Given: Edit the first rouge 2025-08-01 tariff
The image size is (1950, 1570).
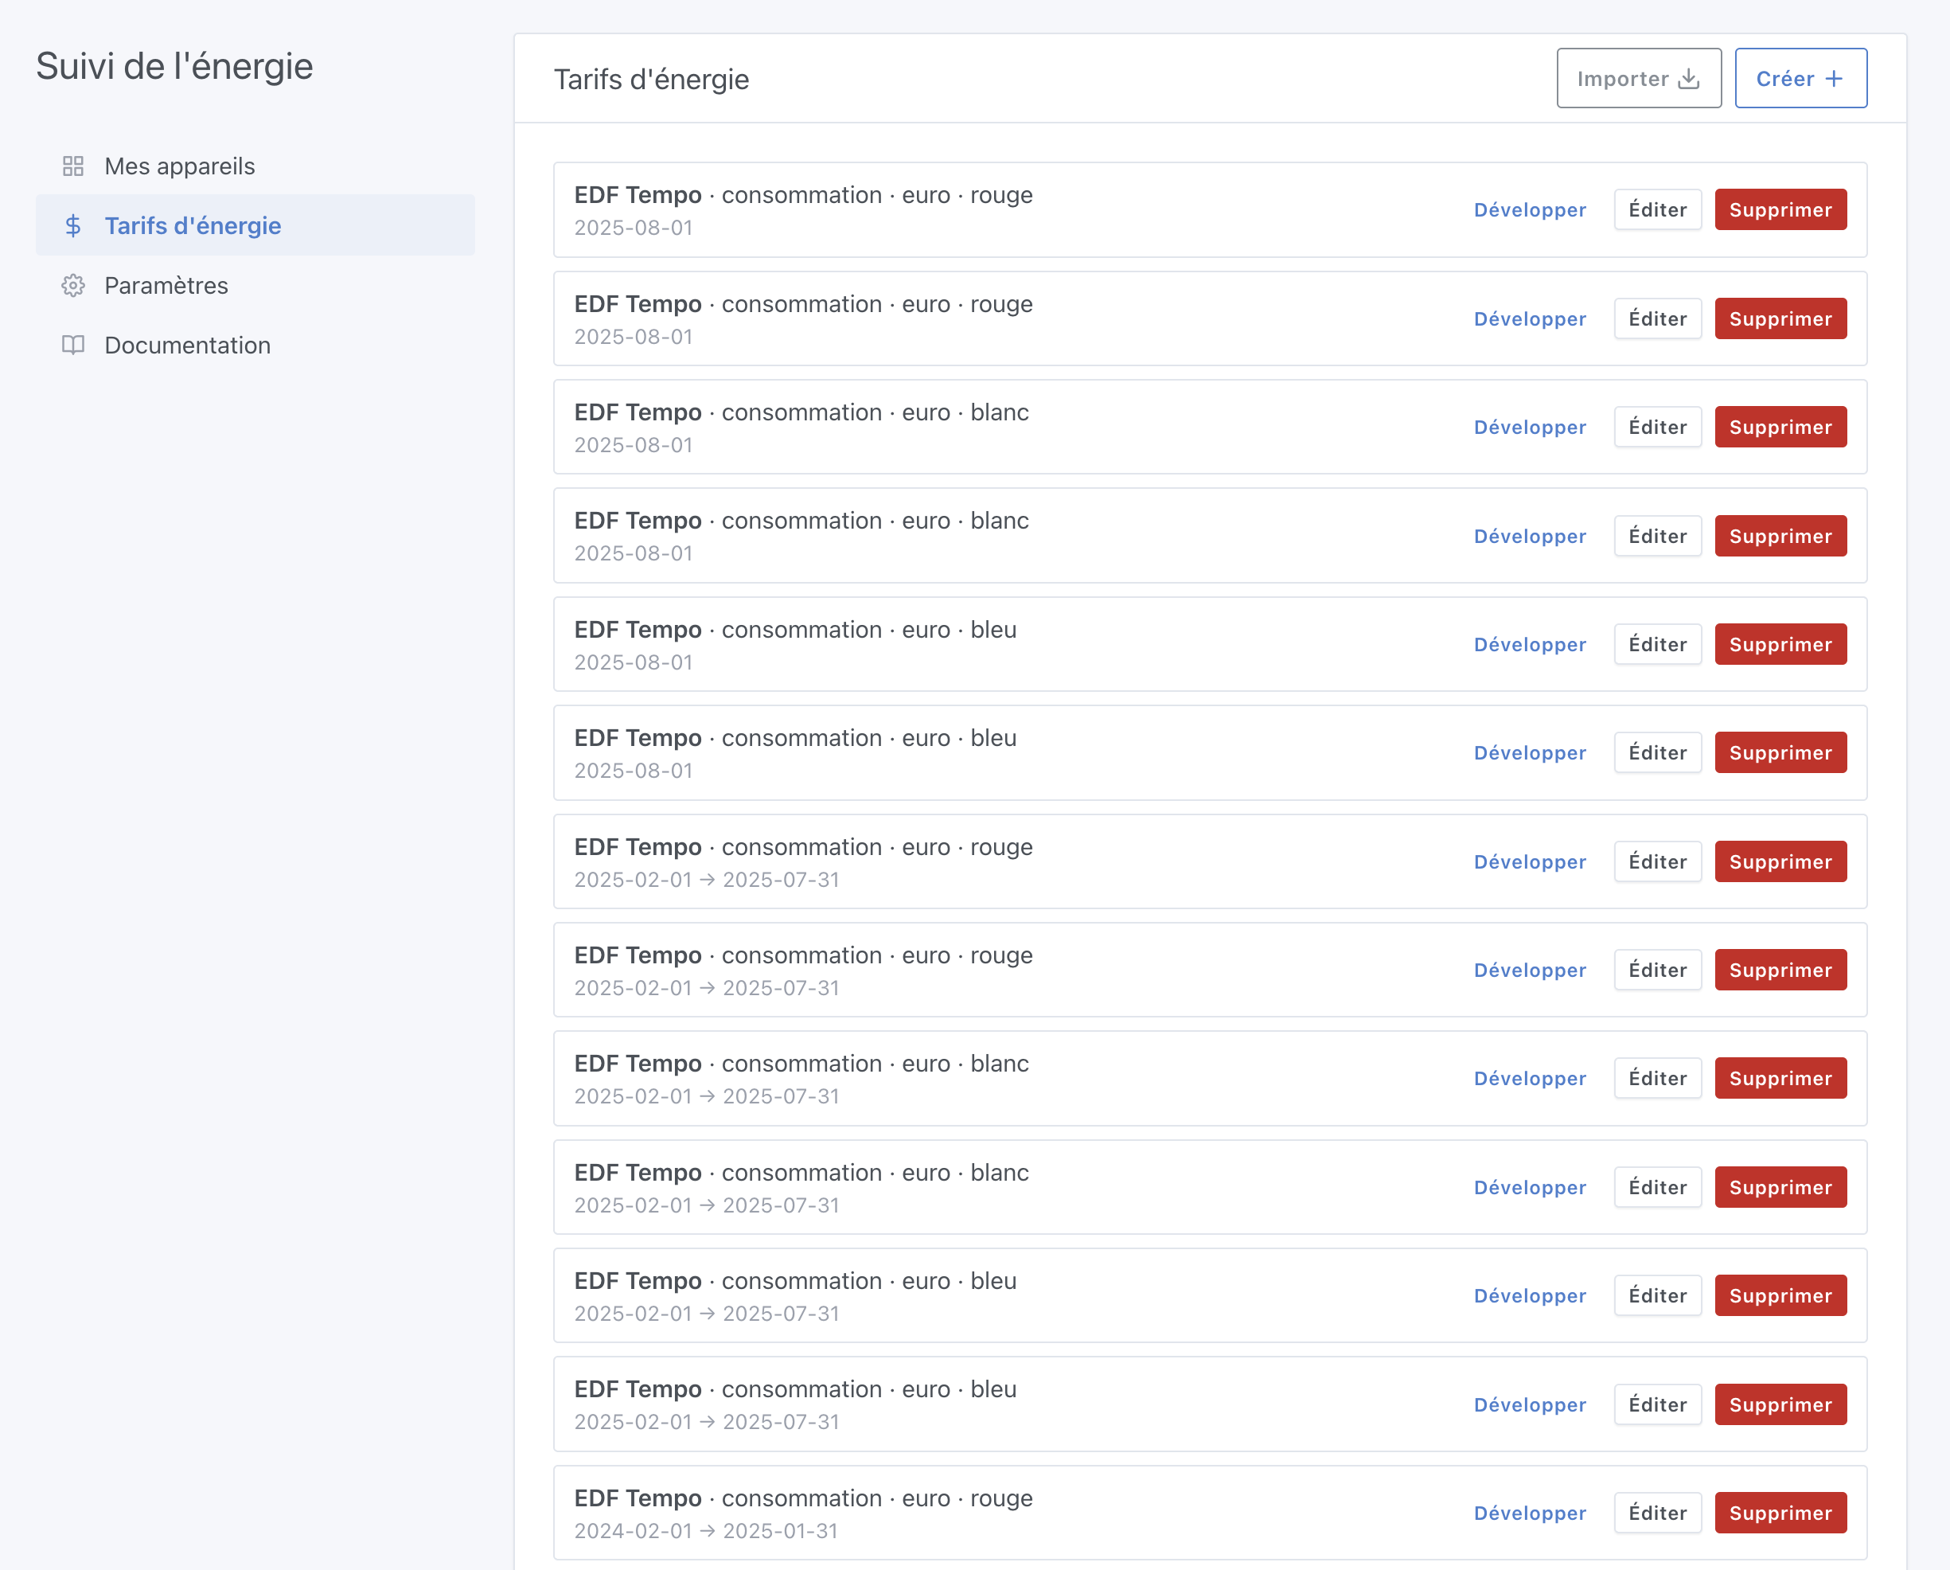Looking at the screenshot, I should (x=1657, y=210).
